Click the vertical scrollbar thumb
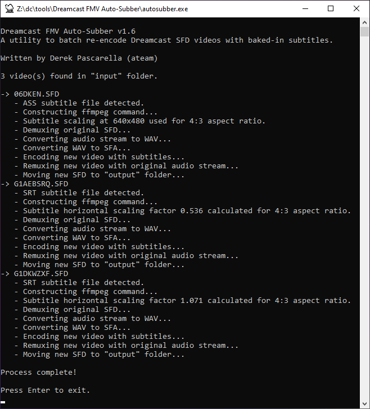Image resolution: width=370 pixels, height=409 pixels. pos(364,32)
